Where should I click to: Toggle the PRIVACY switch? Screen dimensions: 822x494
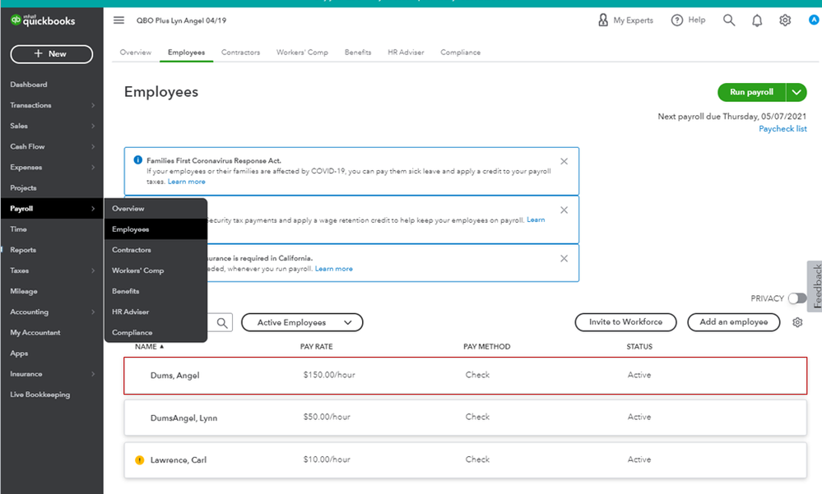[x=797, y=298]
